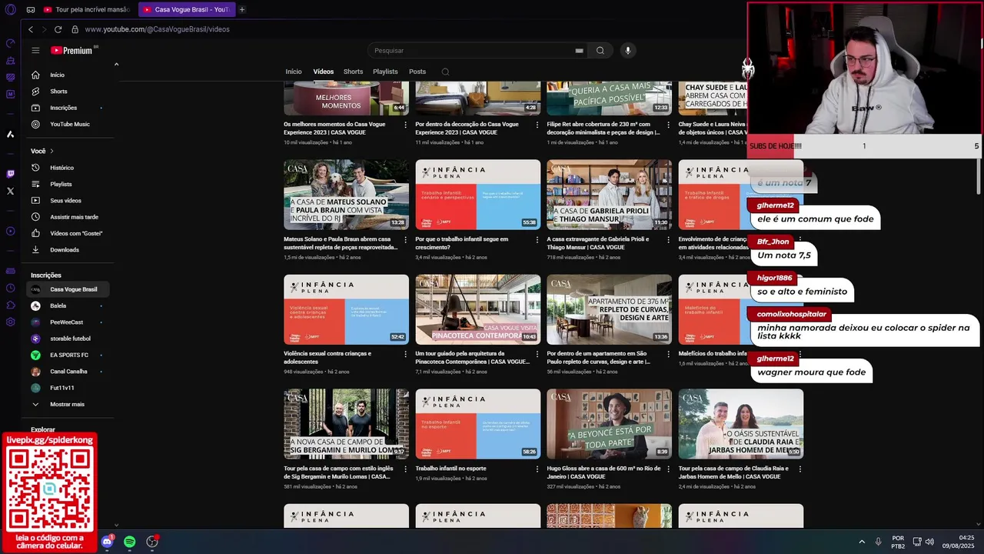Click the Pesquisar search field
The width and height of the screenshot is (984, 554).
pos(470,51)
